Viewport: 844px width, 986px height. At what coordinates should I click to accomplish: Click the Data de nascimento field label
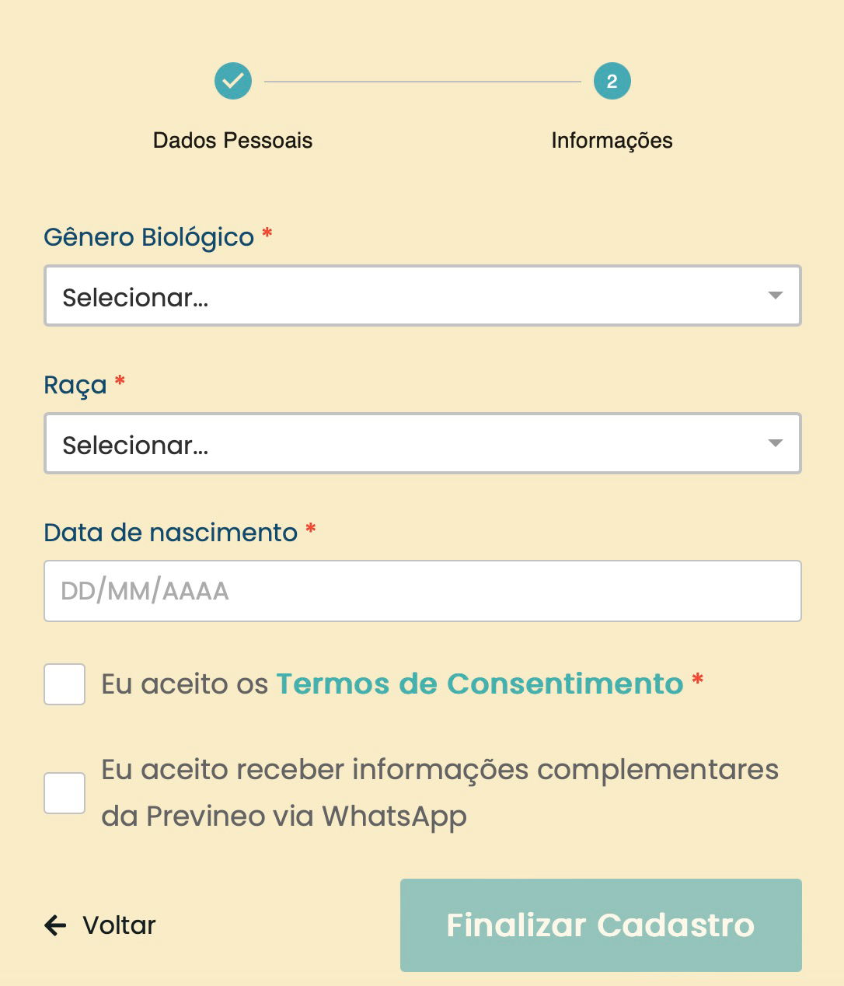pos(170,533)
